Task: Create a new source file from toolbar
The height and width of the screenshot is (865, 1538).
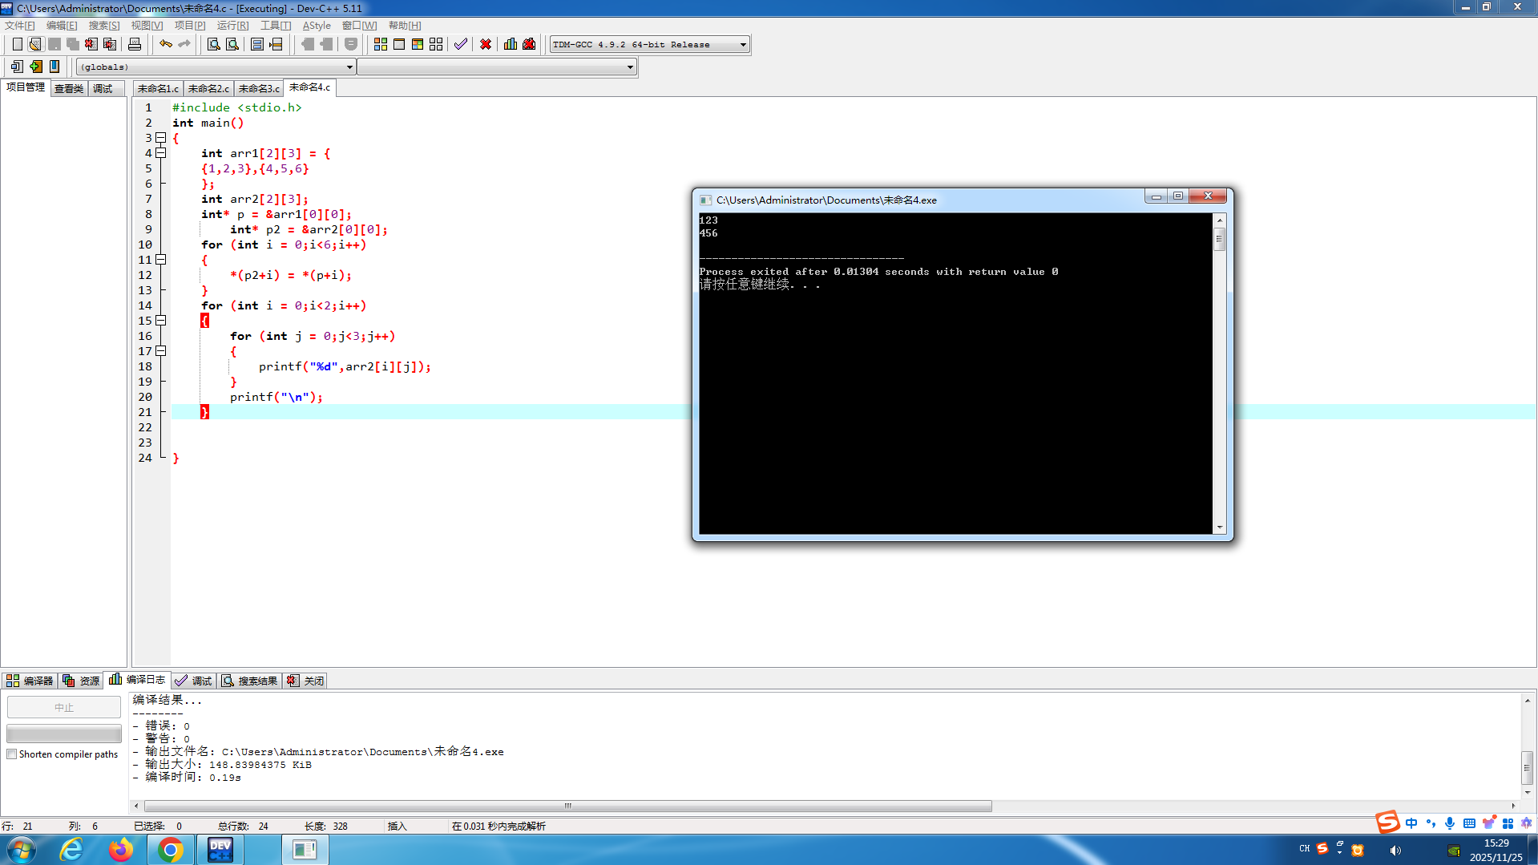Action: (17, 44)
